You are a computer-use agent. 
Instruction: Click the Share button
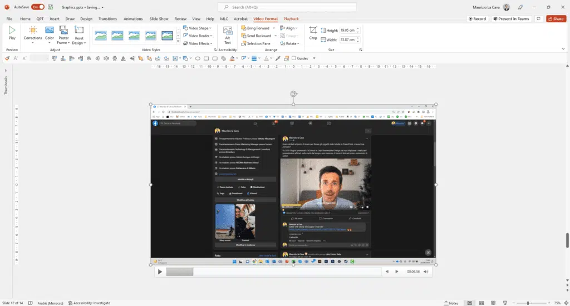coord(556,18)
